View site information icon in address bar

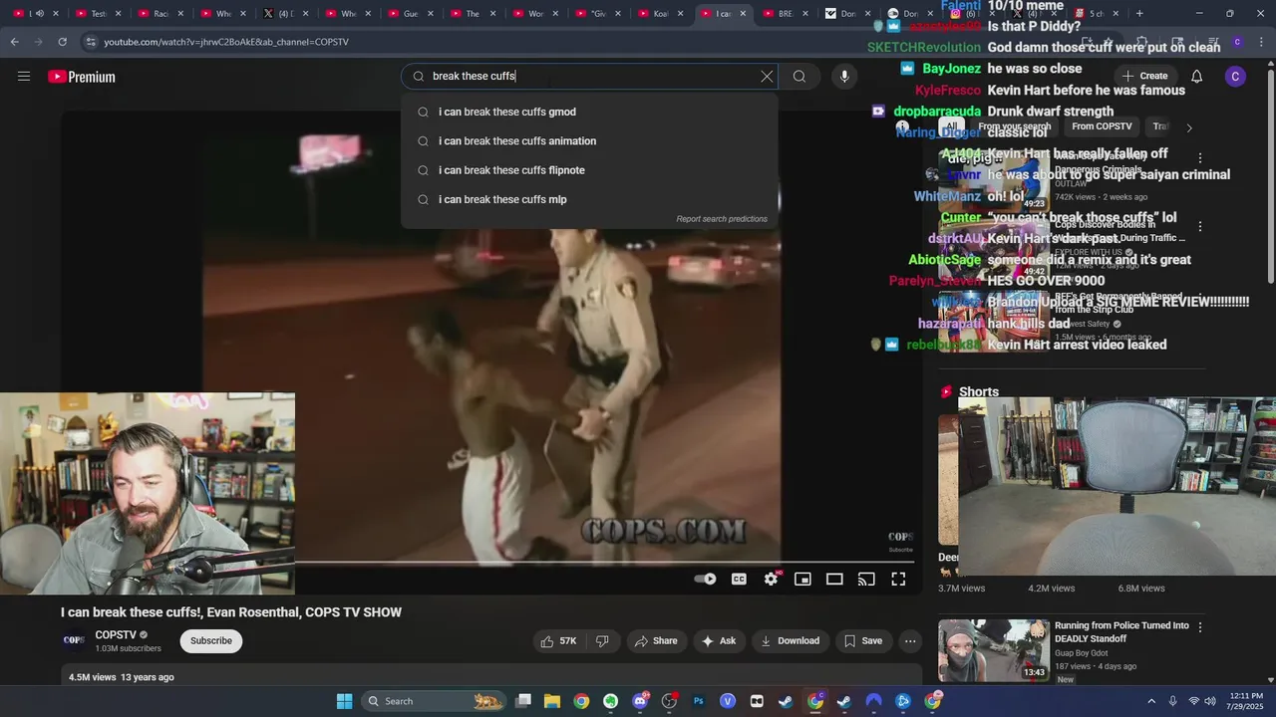click(91, 42)
